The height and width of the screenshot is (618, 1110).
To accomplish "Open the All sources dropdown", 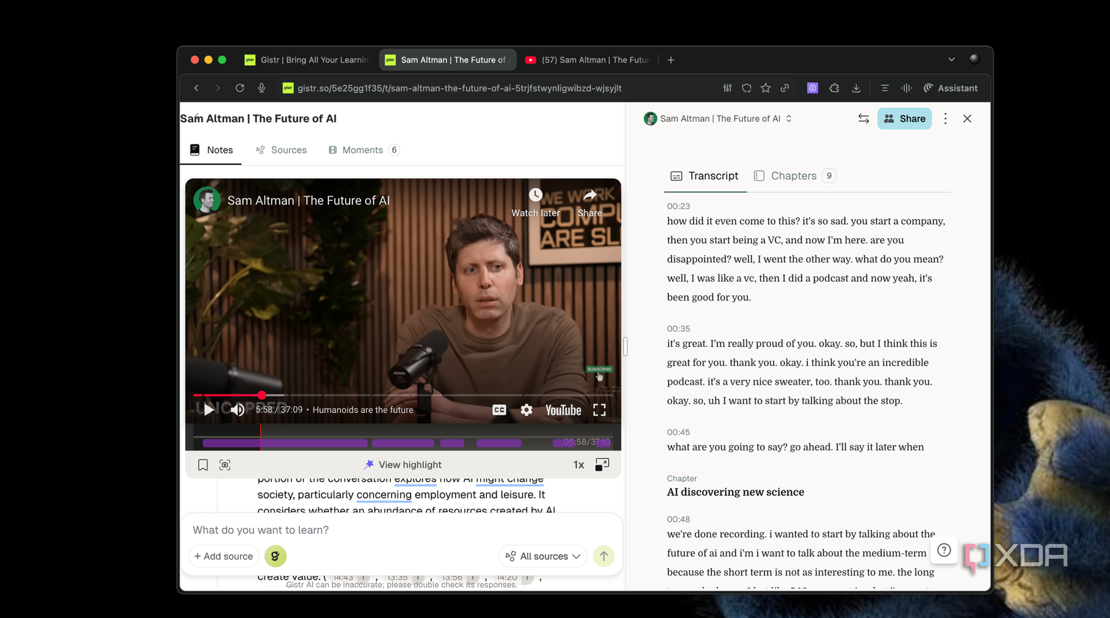I will tap(542, 556).
